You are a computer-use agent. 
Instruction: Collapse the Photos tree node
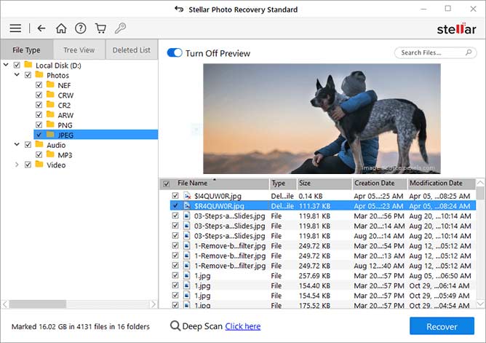pos(17,75)
